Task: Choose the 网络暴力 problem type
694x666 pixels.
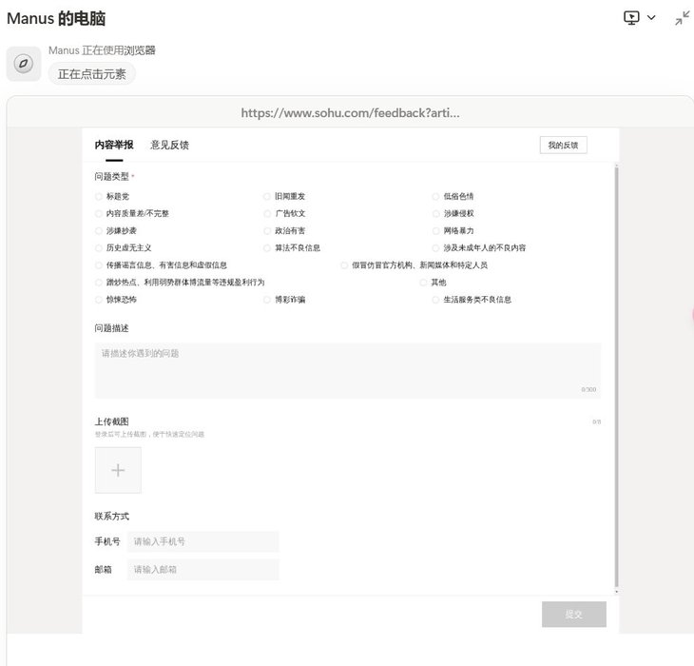Action: click(x=435, y=230)
